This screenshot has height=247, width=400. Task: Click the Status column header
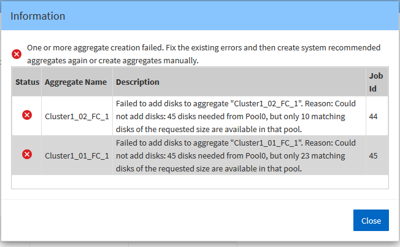point(27,82)
